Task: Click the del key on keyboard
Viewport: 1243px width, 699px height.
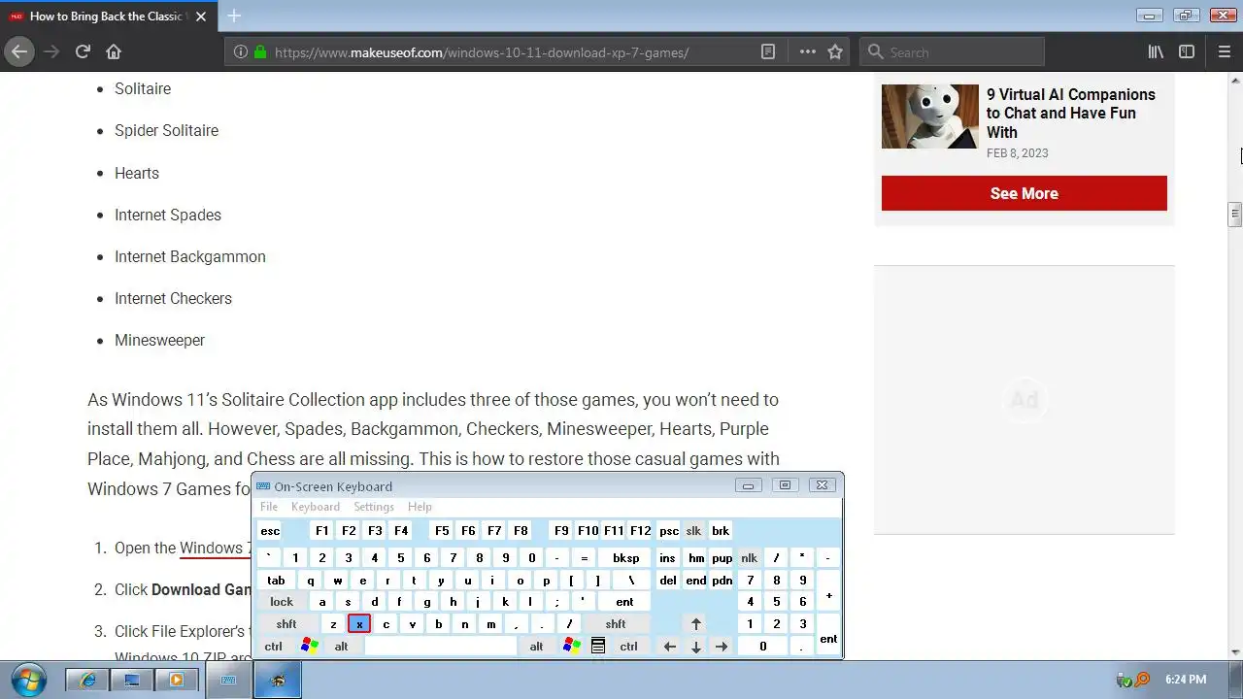Action: (x=668, y=581)
